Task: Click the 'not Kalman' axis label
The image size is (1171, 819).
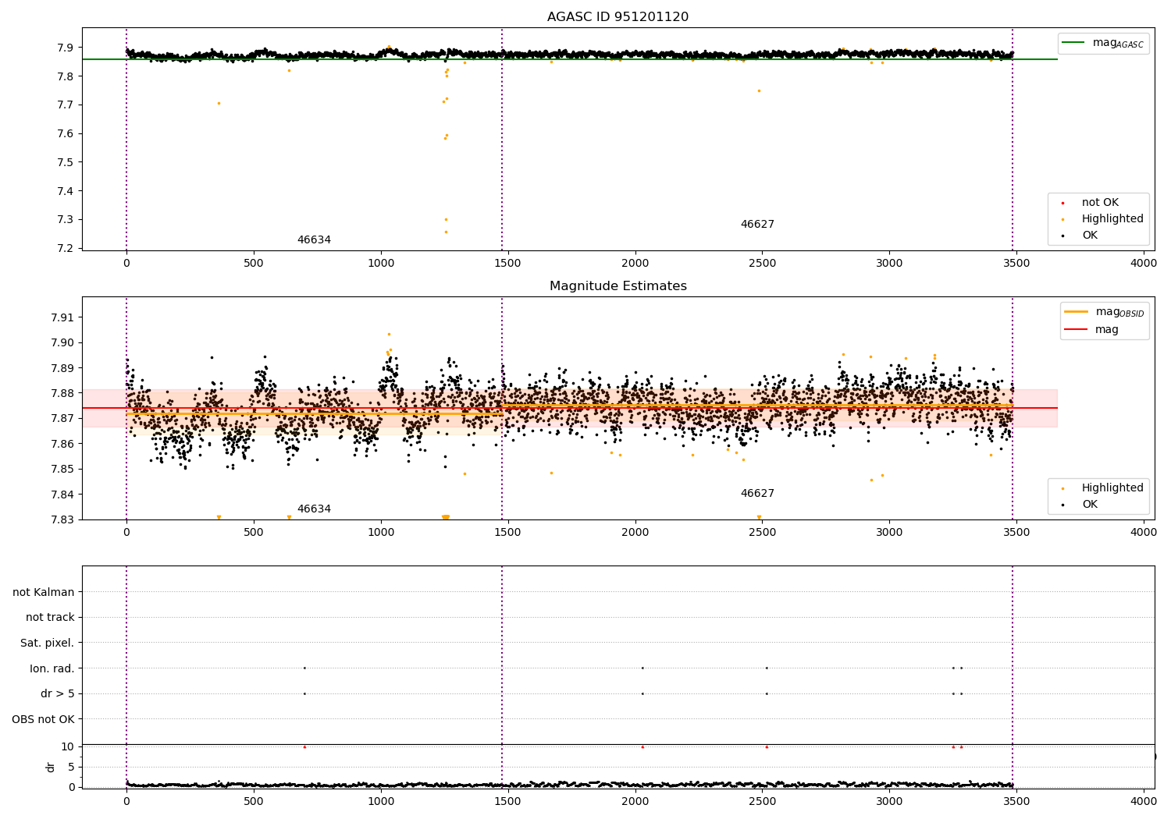Action: coord(44,592)
